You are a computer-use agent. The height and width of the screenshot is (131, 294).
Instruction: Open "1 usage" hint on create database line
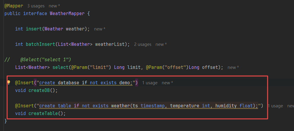(x=150, y=83)
